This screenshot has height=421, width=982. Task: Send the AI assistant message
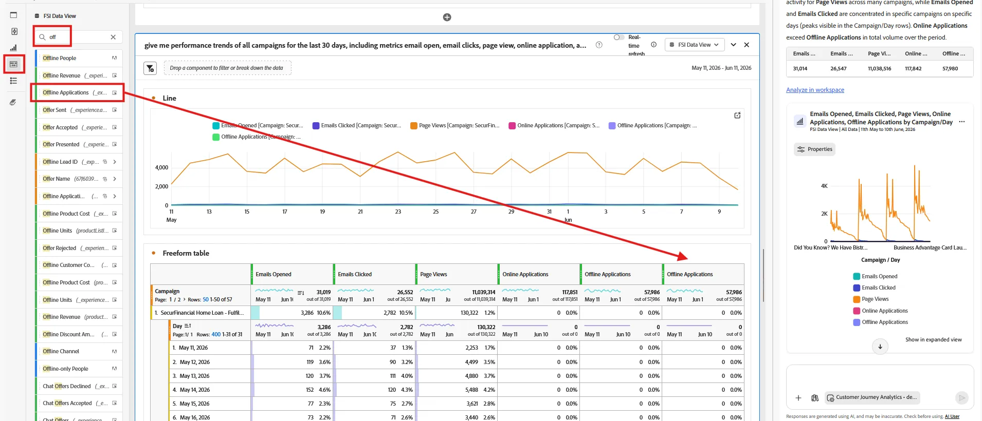tap(961, 398)
